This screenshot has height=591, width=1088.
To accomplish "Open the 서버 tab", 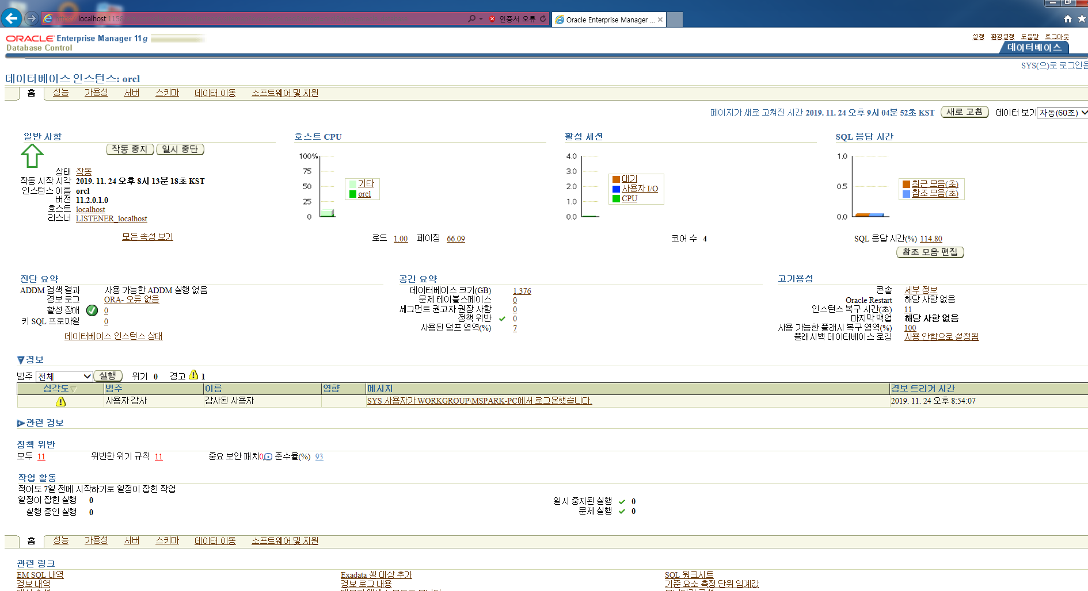I will pos(132,93).
